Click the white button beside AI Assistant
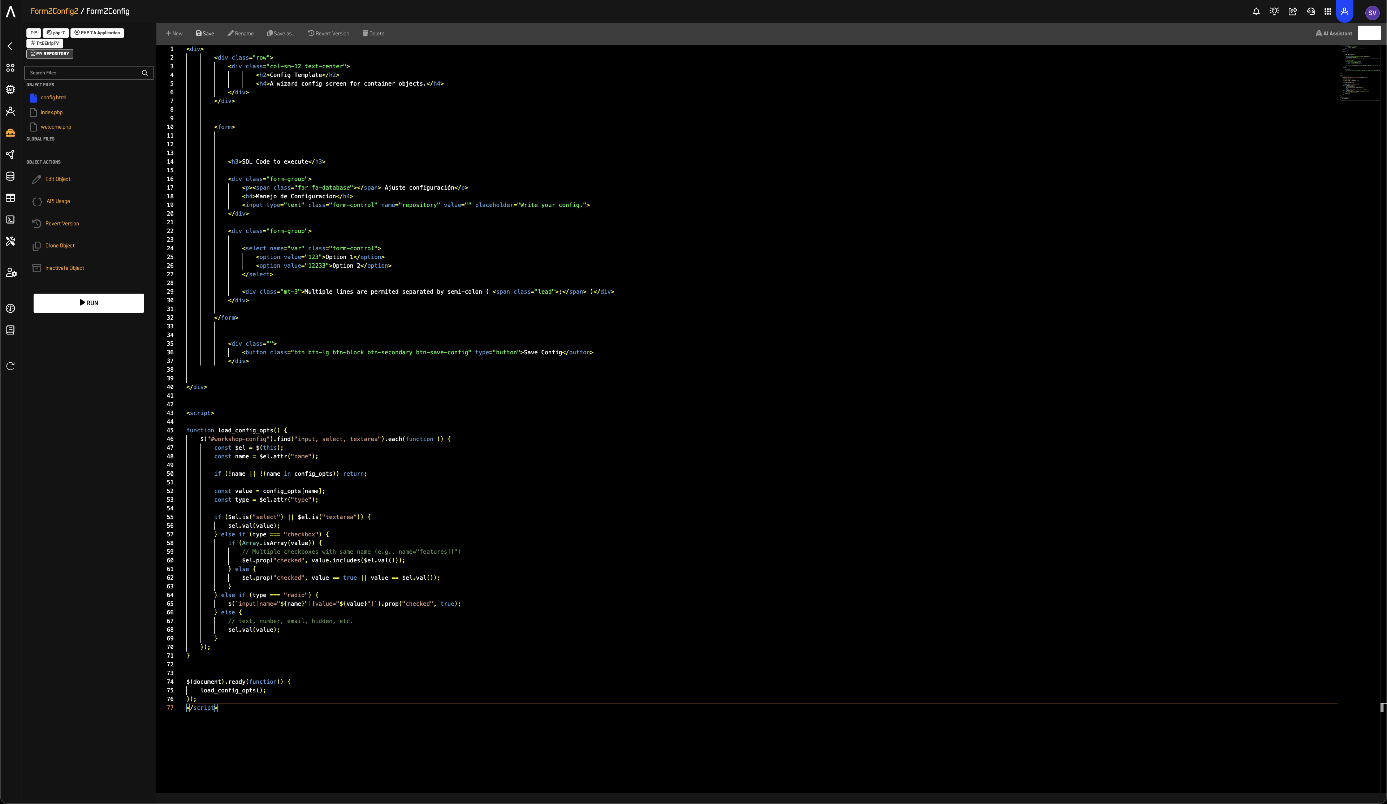This screenshot has width=1387, height=804. pos(1369,33)
